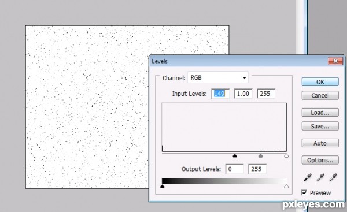Click the 'Channel:' label

[174, 78]
